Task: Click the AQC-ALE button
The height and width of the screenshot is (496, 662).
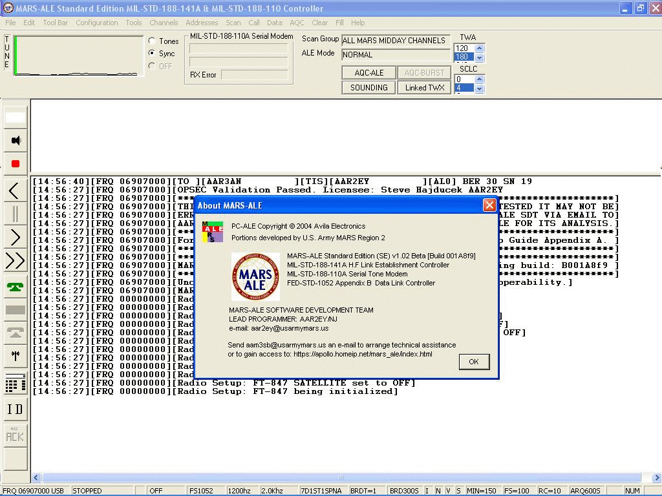Action: [369, 72]
